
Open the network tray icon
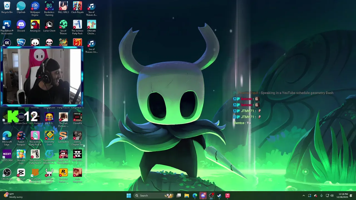point(327,196)
